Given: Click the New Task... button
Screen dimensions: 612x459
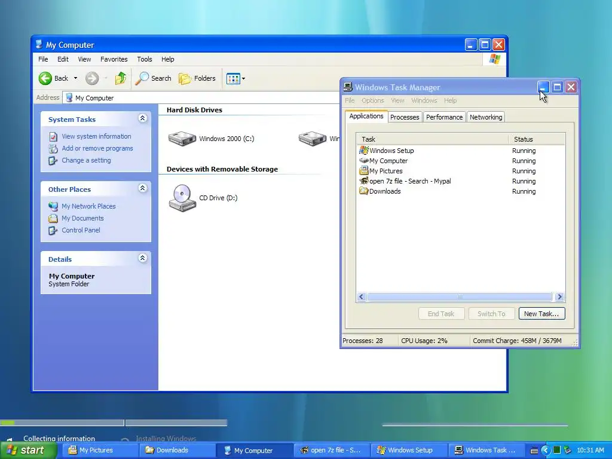Looking at the screenshot, I should click(x=541, y=314).
